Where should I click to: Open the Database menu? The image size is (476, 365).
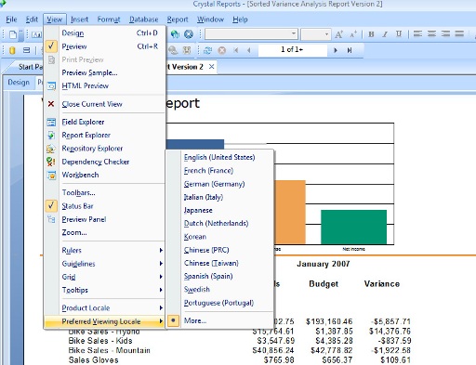tap(144, 20)
